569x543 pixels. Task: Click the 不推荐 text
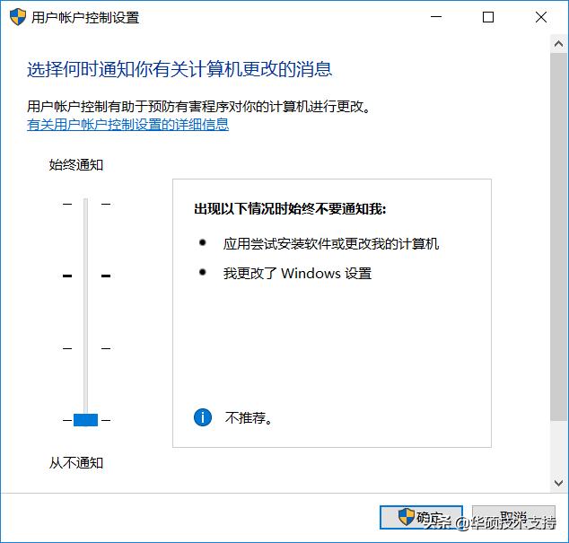point(249,417)
